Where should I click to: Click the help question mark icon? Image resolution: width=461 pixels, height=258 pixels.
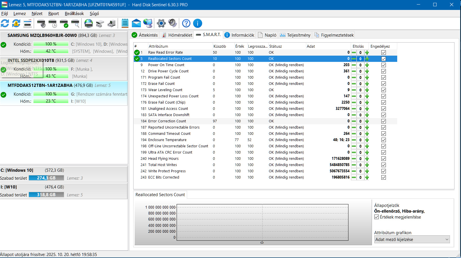click(186, 23)
